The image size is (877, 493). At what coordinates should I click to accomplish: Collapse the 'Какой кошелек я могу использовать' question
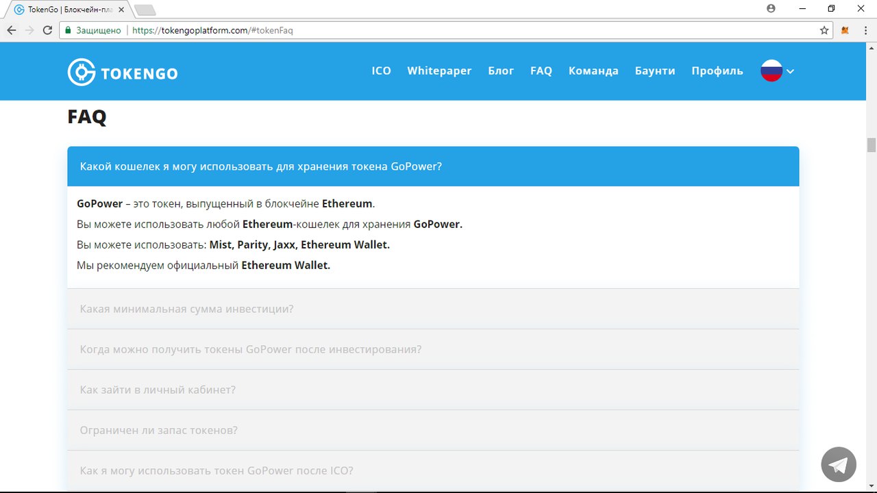point(433,166)
